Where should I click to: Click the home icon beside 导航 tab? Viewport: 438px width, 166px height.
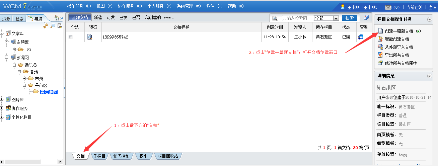tap(57, 18)
